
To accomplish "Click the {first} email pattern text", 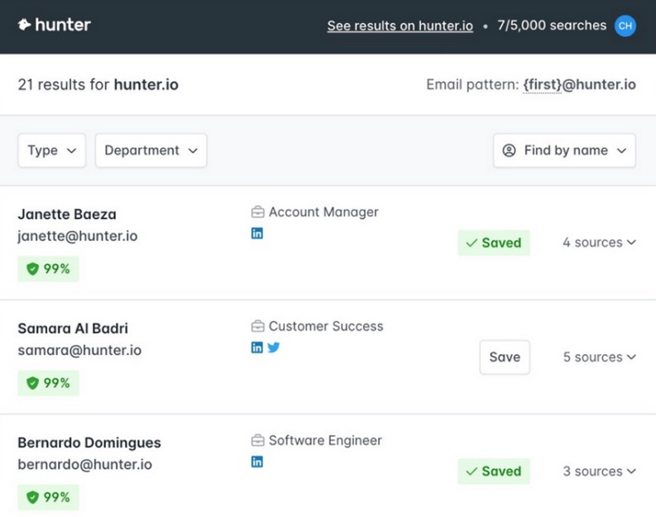I will [542, 84].
